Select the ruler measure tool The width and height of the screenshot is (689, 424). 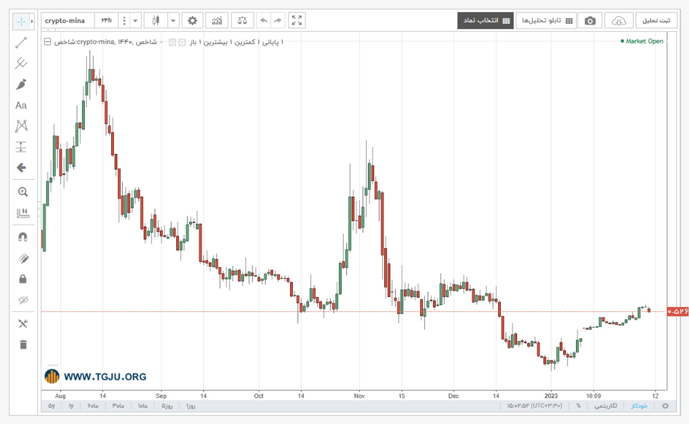click(x=23, y=213)
